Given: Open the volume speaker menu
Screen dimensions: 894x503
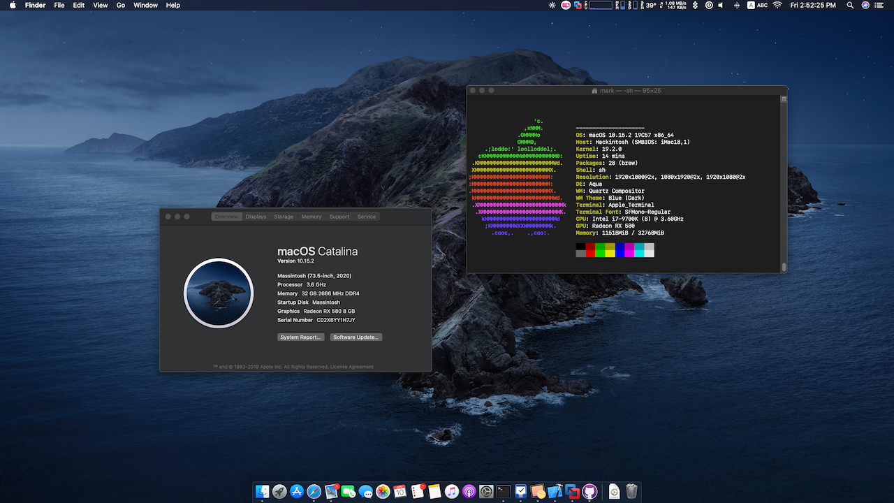Looking at the screenshot, I should pos(721,5).
